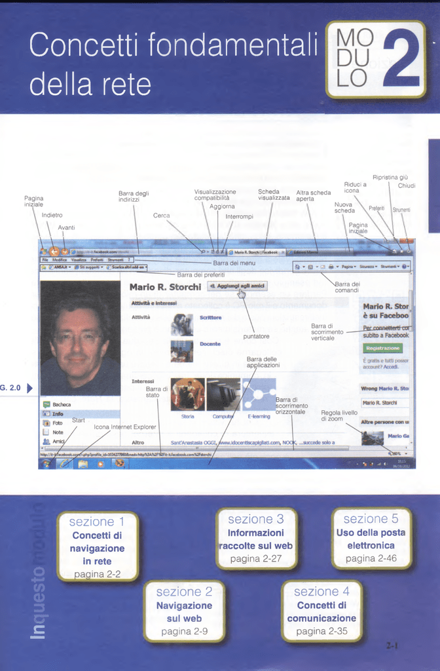Close the Mario R. Storchi Facebook tab

point(283,252)
